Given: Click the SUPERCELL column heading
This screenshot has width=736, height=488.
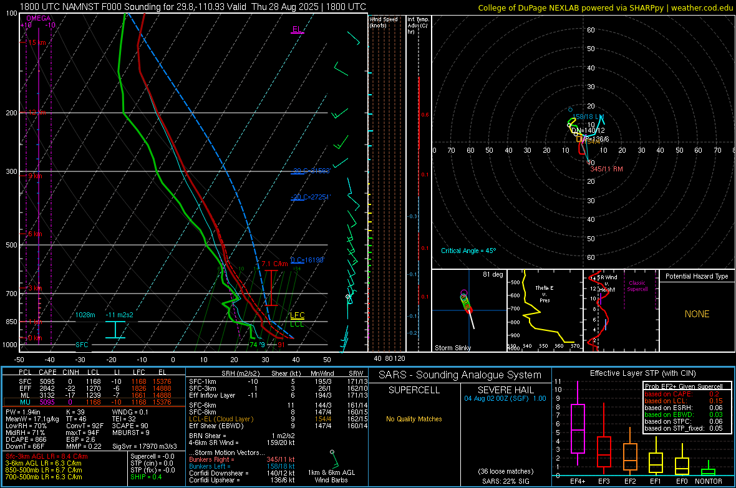Looking at the screenshot, I should pyautogui.click(x=414, y=390).
